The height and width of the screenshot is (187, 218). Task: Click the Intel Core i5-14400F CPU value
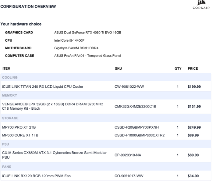69,40
